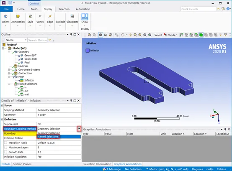Click the shaded exterior and edges cube icon

[x=101, y=35]
